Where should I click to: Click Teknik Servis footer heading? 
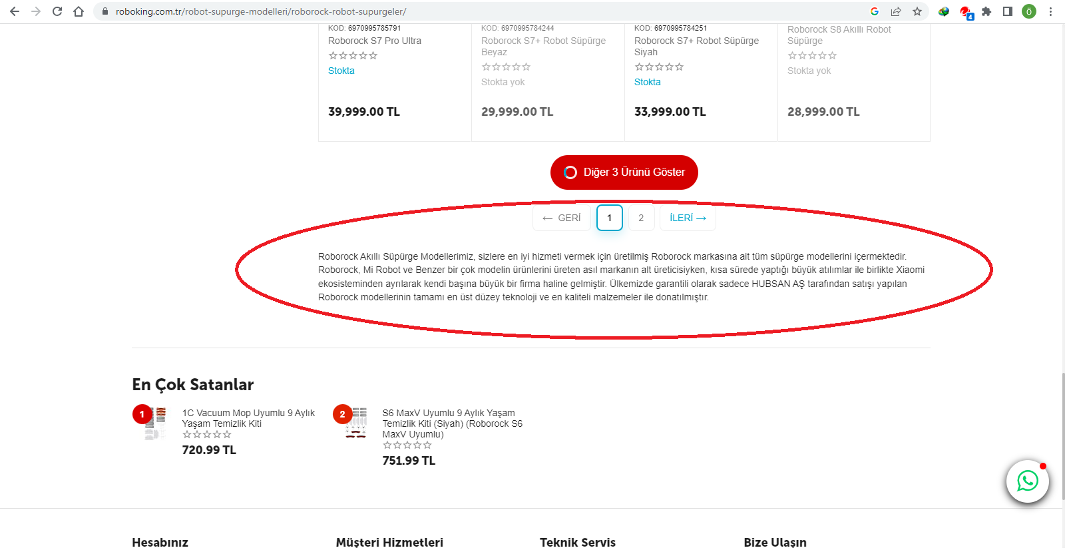tap(578, 542)
